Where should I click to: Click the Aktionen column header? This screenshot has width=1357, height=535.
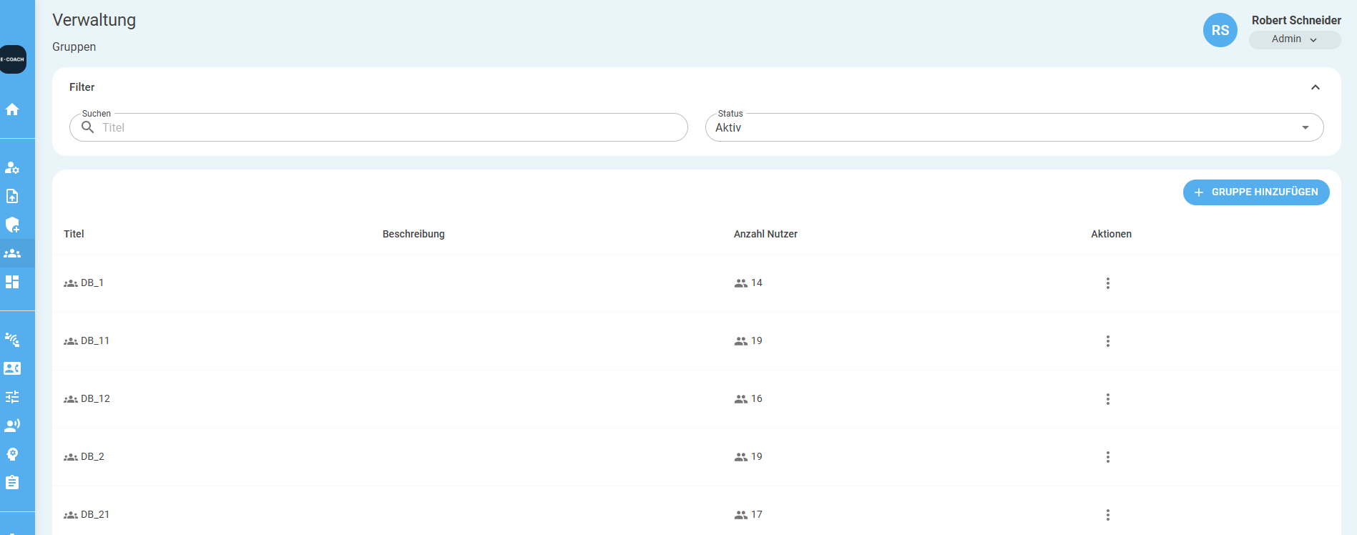(x=1111, y=234)
